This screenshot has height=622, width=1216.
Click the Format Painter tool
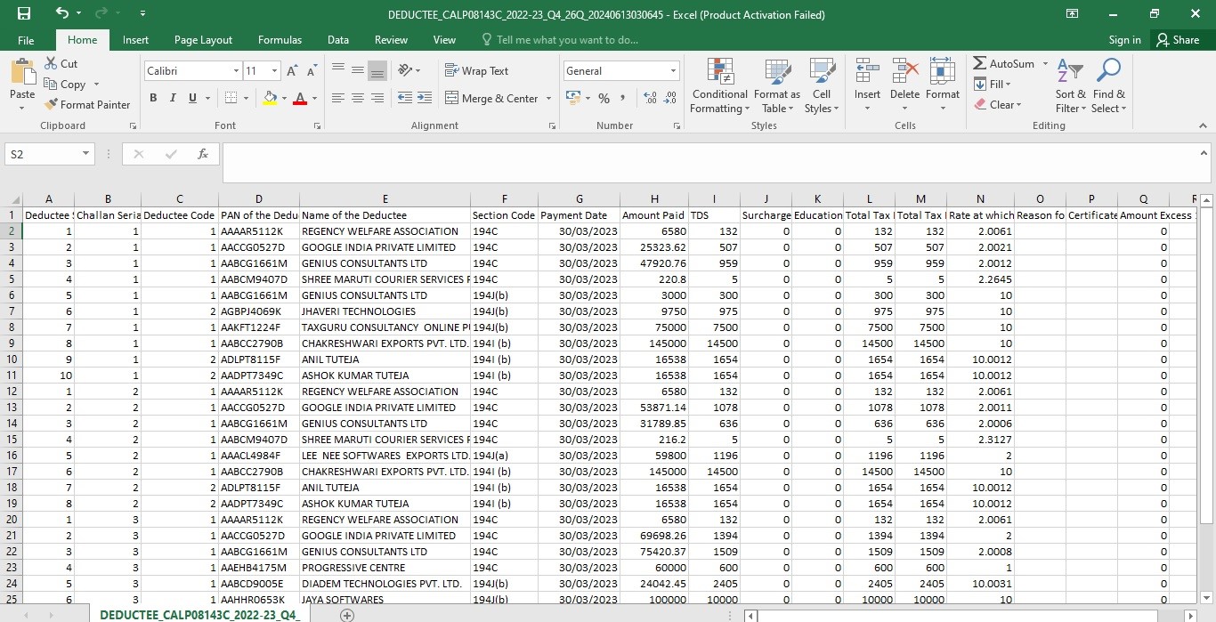(x=87, y=104)
